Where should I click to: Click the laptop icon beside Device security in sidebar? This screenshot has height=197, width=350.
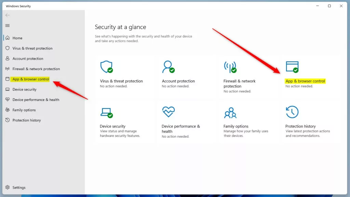pos(8,89)
